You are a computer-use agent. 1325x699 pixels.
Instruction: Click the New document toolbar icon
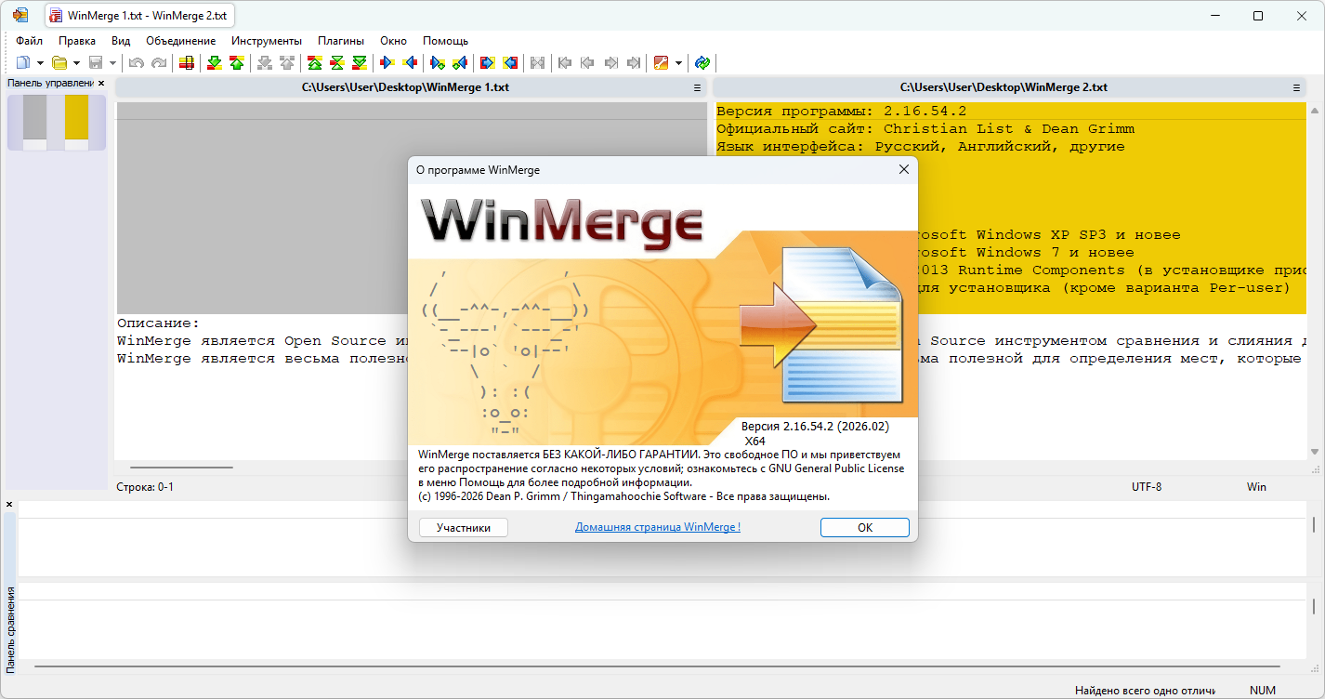[x=23, y=63]
